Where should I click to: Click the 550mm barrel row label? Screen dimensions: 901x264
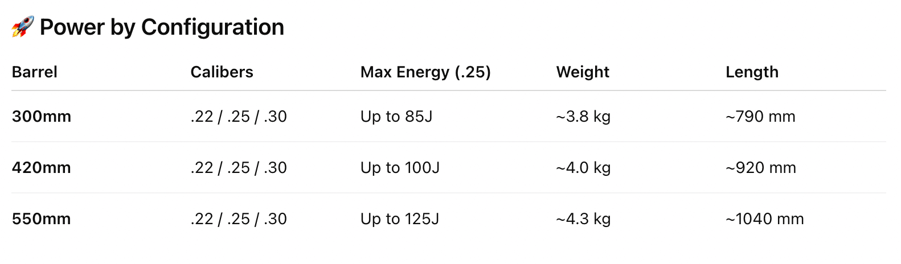[42, 219]
